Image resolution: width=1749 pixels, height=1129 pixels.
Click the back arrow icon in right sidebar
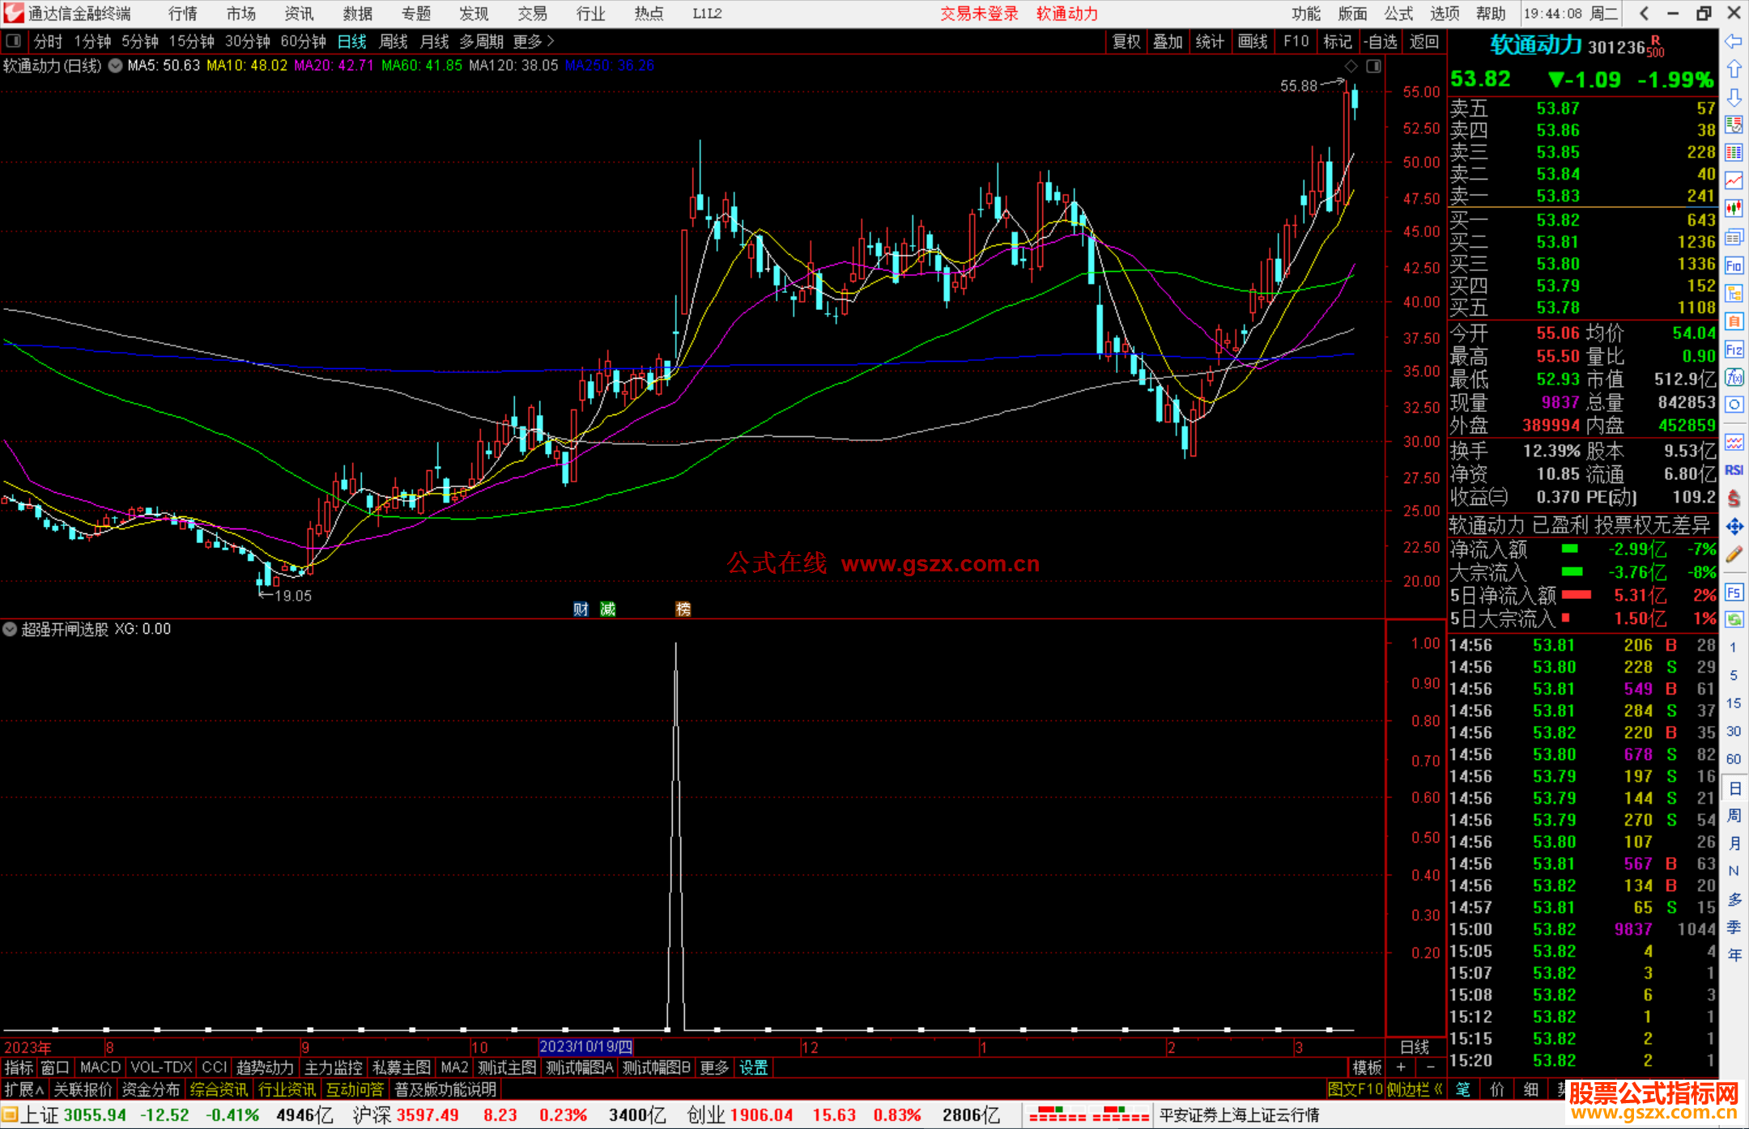1734,41
